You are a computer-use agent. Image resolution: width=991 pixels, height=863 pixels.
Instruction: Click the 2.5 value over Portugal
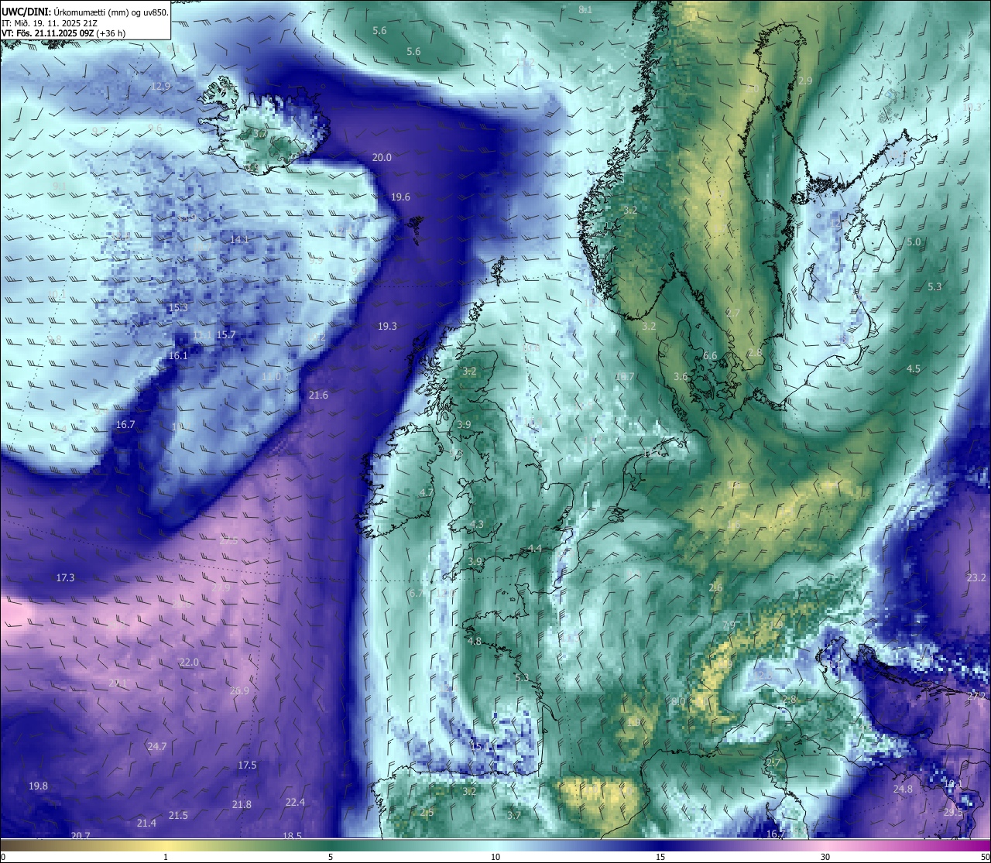(427, 812)
